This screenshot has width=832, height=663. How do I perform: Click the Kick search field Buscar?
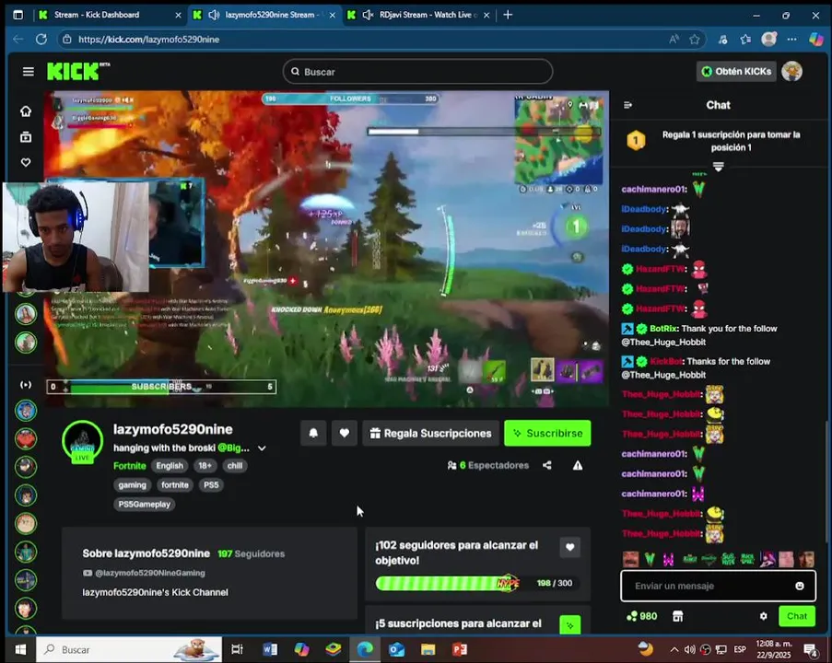tap(417, 72)
